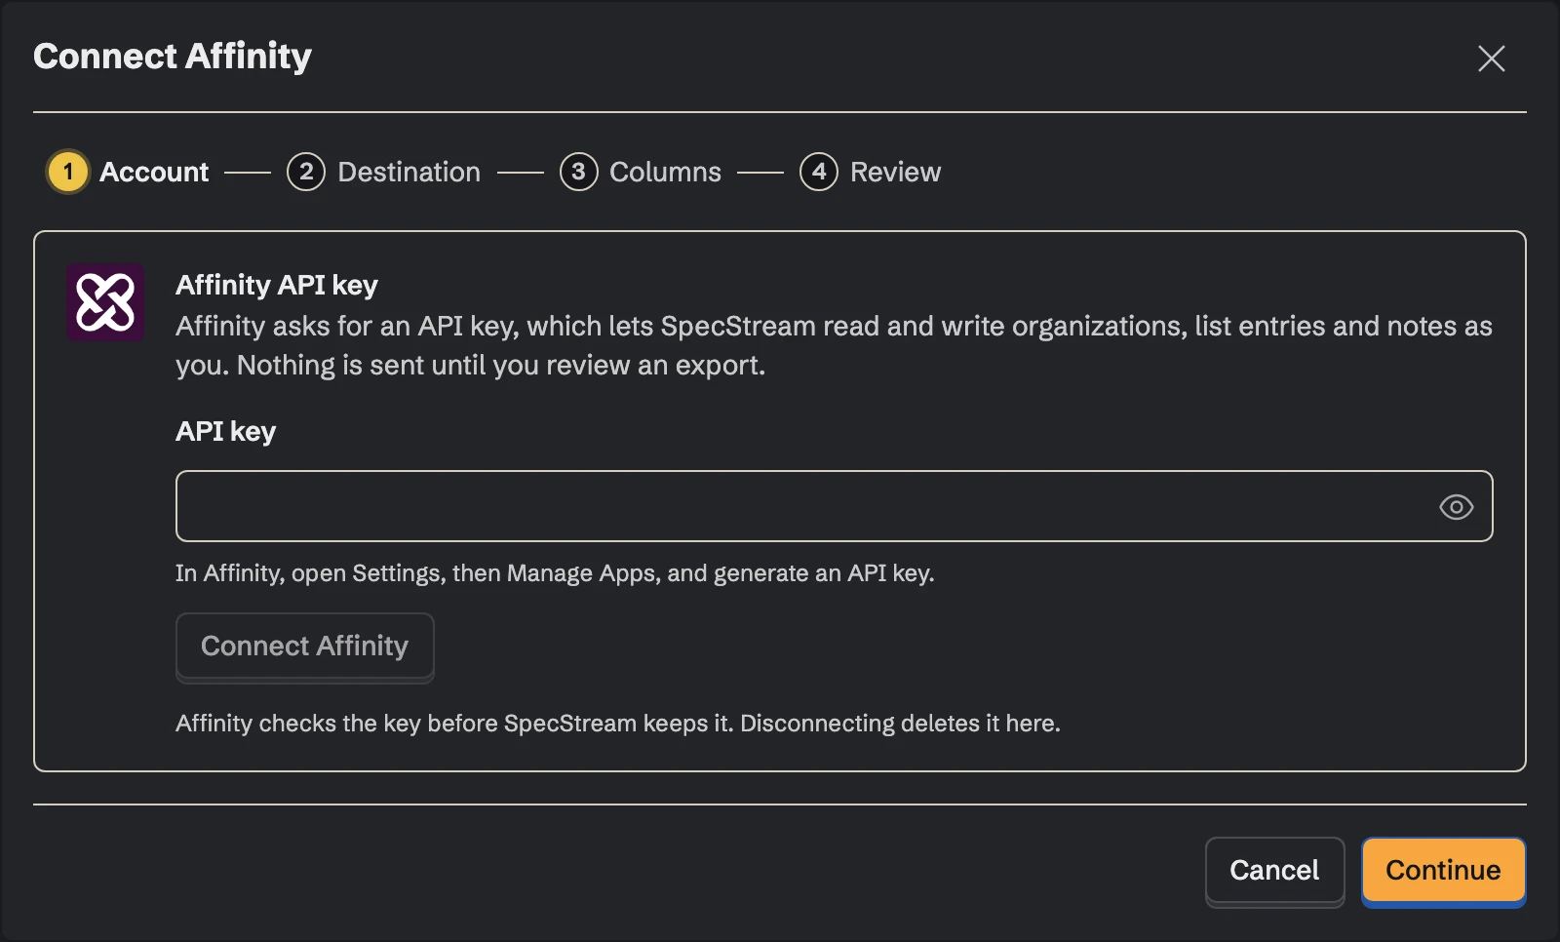Toggle API key visibility with the eye icon
The image size is (1560, 942).
click(x=1456, y=507)
